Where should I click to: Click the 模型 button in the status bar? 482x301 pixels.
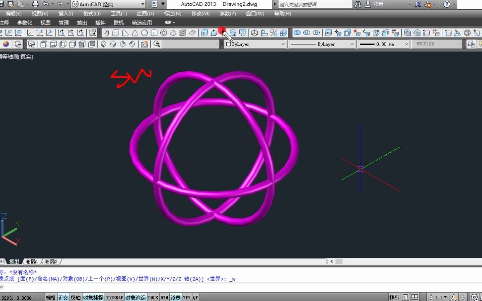click(x=394, y=297)
